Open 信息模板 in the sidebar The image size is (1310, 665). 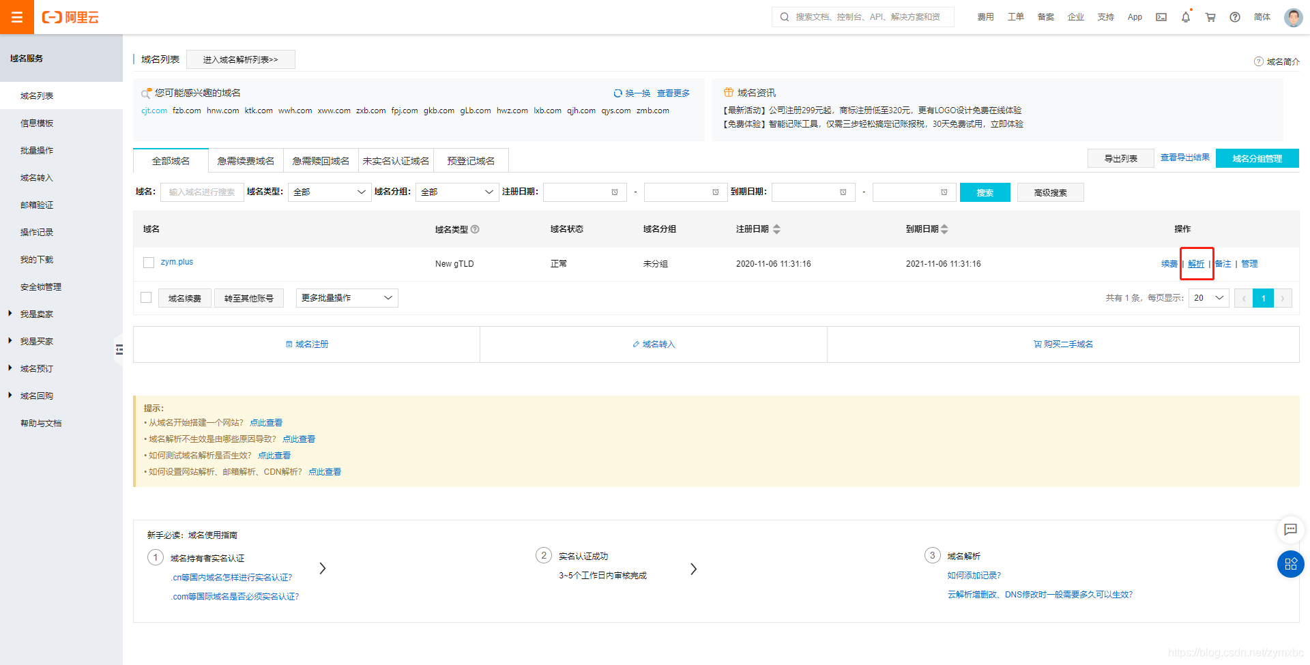pyautogui.click(x=37, y=123)
